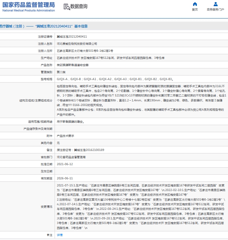Click the home (首页) house icon
228x240 pixels.
(x=195, y=4)
